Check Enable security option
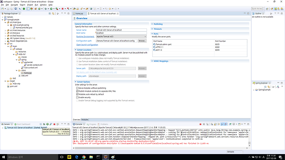 77,97
